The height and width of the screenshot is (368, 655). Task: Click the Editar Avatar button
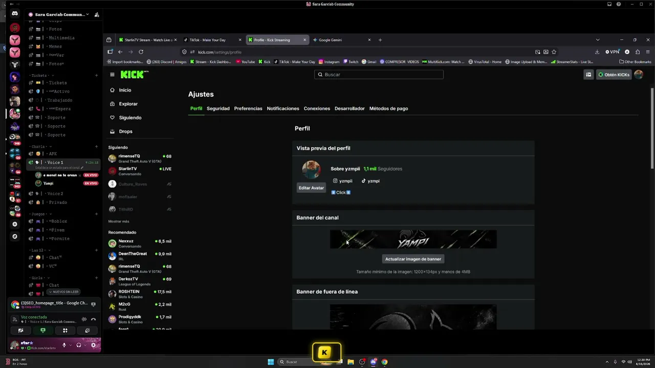(311, 188)
